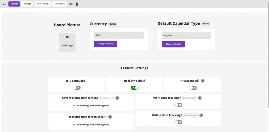
Task: Show help for Work time tracking
Action: [200, 98]
